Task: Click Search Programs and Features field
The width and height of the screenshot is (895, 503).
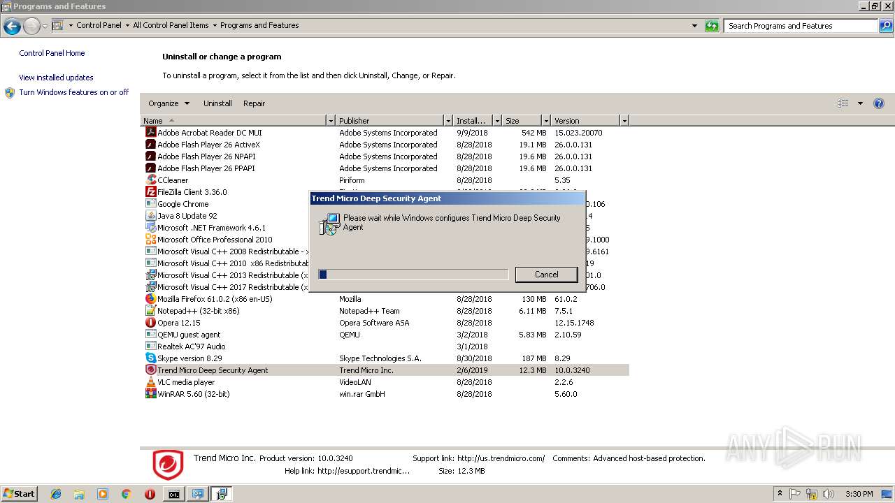Action: [x=801, y=26]
